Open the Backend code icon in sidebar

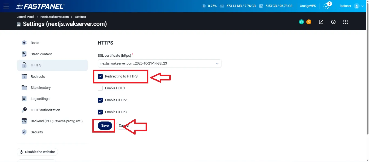pos(24,121)
